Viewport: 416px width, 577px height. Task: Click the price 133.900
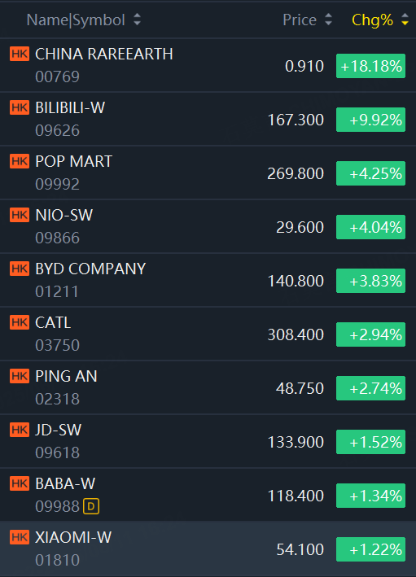tap(296, 443)
